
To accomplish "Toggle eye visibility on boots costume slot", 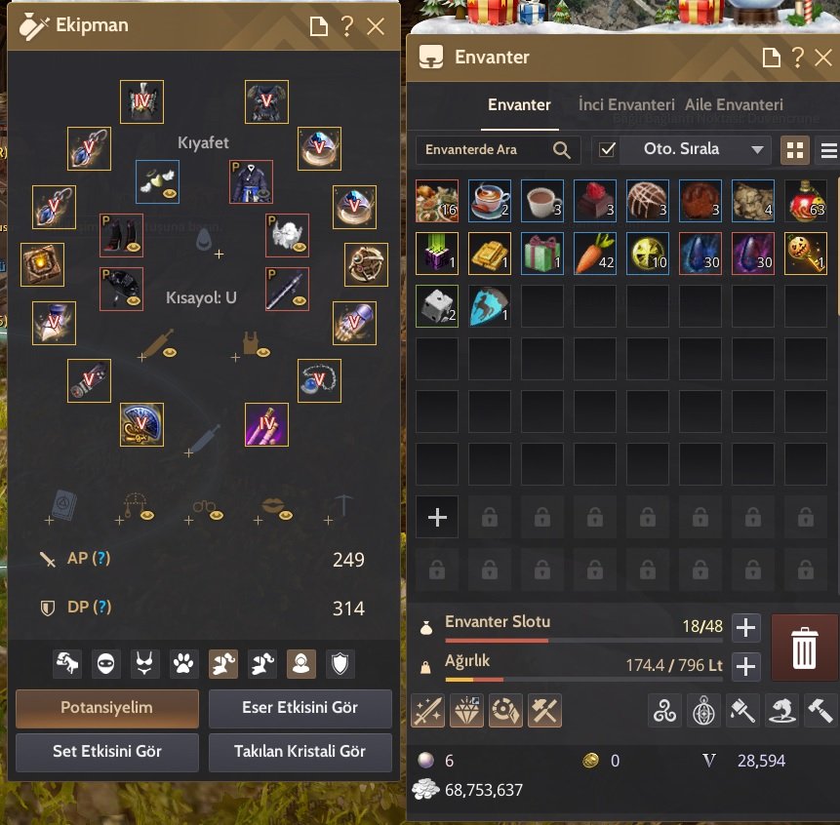I will pos(134,247).
